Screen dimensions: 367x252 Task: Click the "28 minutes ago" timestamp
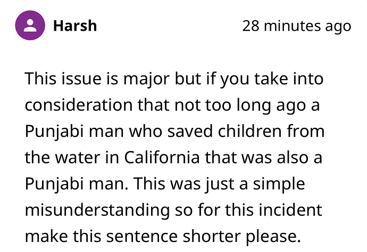tap(296, 26)
